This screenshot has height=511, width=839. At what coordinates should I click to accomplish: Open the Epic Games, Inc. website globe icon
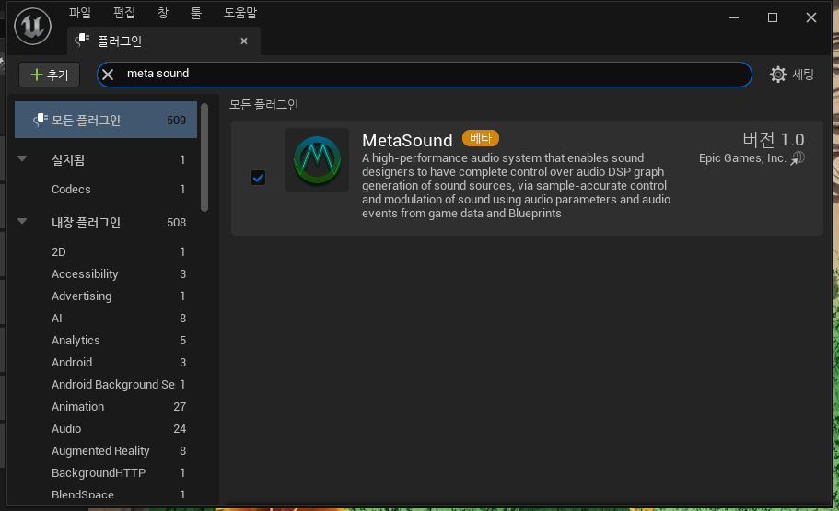pyautogui.click(x=798, y=157)
